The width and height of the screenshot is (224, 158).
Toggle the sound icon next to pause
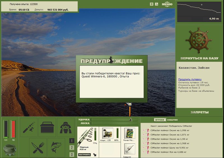(x=157, y=4)
